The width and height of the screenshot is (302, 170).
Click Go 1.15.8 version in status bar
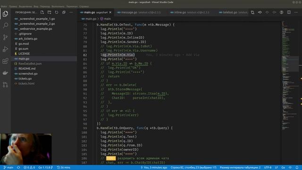click(46, 168)
